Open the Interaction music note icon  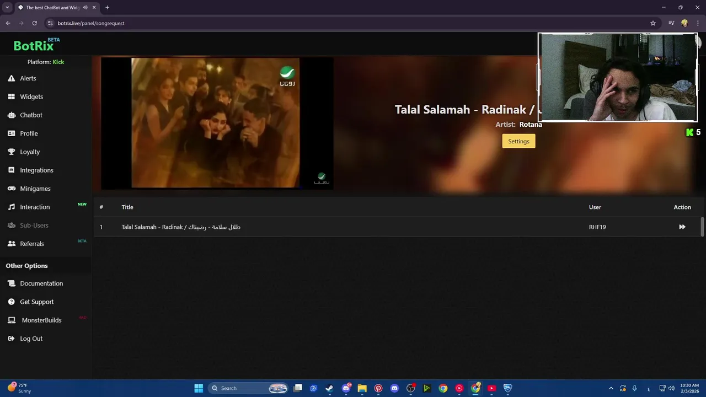[11, 207]
